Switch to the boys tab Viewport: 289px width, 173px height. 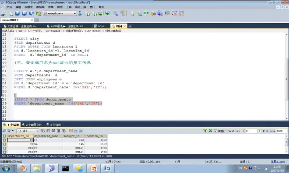pyautogui.click(x=99, y=26)
